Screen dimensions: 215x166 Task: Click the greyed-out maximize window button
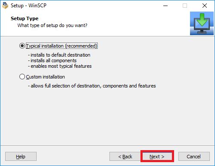(x=185, y=6)
